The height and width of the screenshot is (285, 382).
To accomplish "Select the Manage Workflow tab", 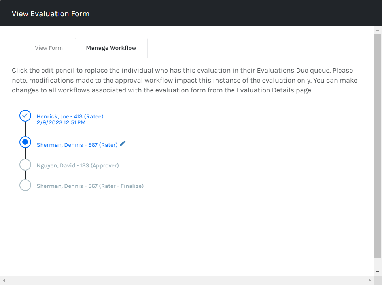I will point(111,48).
